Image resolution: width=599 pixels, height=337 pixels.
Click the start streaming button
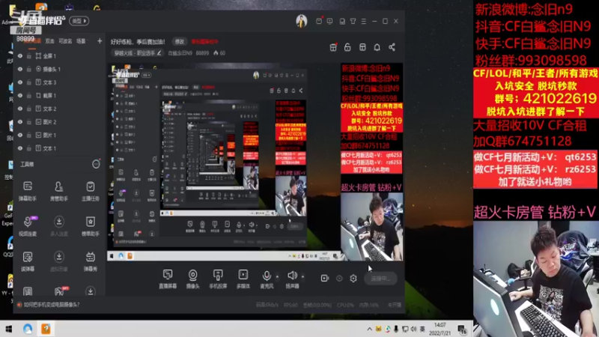pyautogui.click(x=380, y=279)
